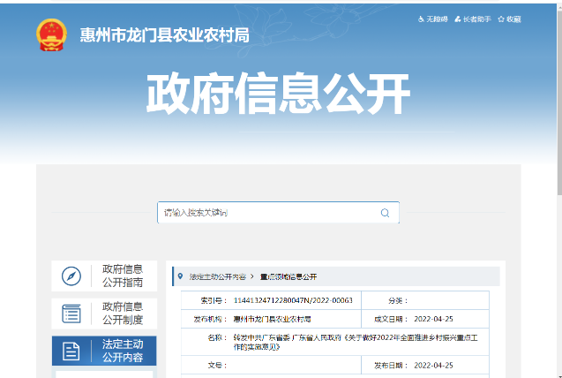Click the breadcrumb chevron separator arrow
Screen dimensions: 562x378
[x=252, y=276]
